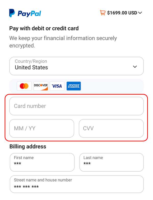
Task: Click the Pay with debit or credit card heading
Action: coord(44,28)
